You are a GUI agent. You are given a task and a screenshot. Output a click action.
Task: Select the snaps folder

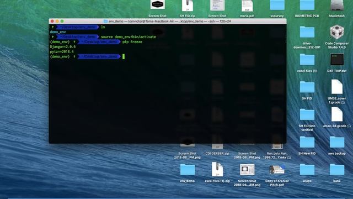[307, 170]
